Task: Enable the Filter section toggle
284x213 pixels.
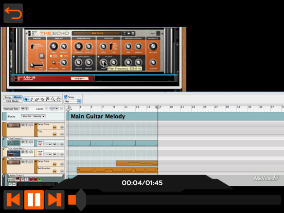Action: click(99, 57)
